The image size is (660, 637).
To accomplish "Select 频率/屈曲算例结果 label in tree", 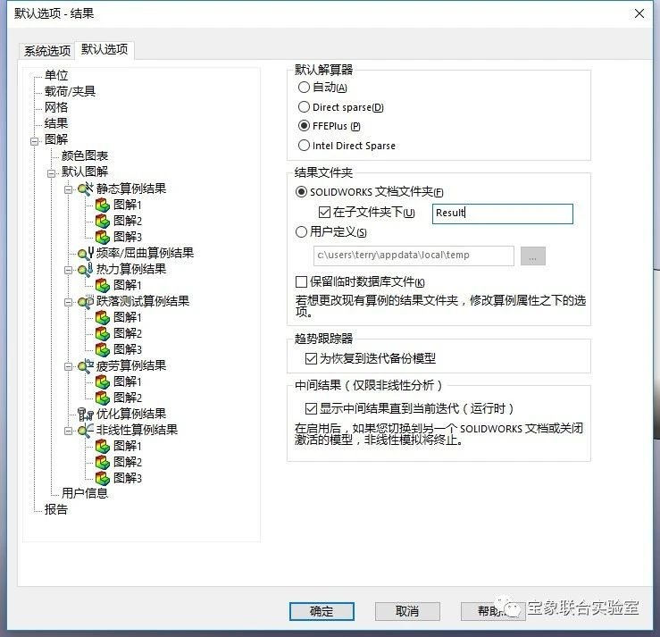I will (146, 253).
